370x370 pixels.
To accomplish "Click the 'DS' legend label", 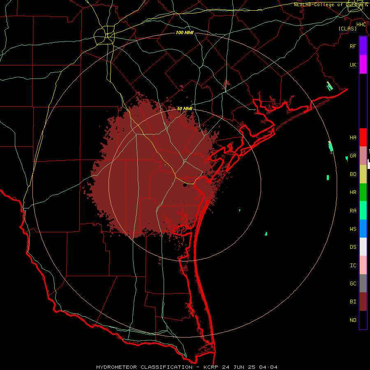I will click(x=353, y=247).
